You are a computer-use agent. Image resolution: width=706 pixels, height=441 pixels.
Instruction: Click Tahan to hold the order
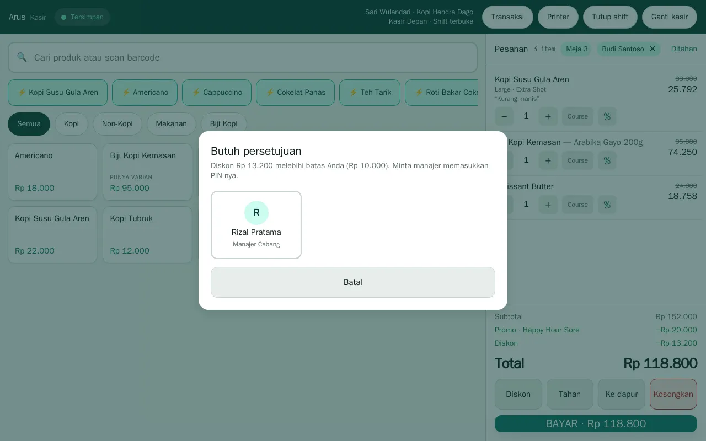[x=570, y=394]
